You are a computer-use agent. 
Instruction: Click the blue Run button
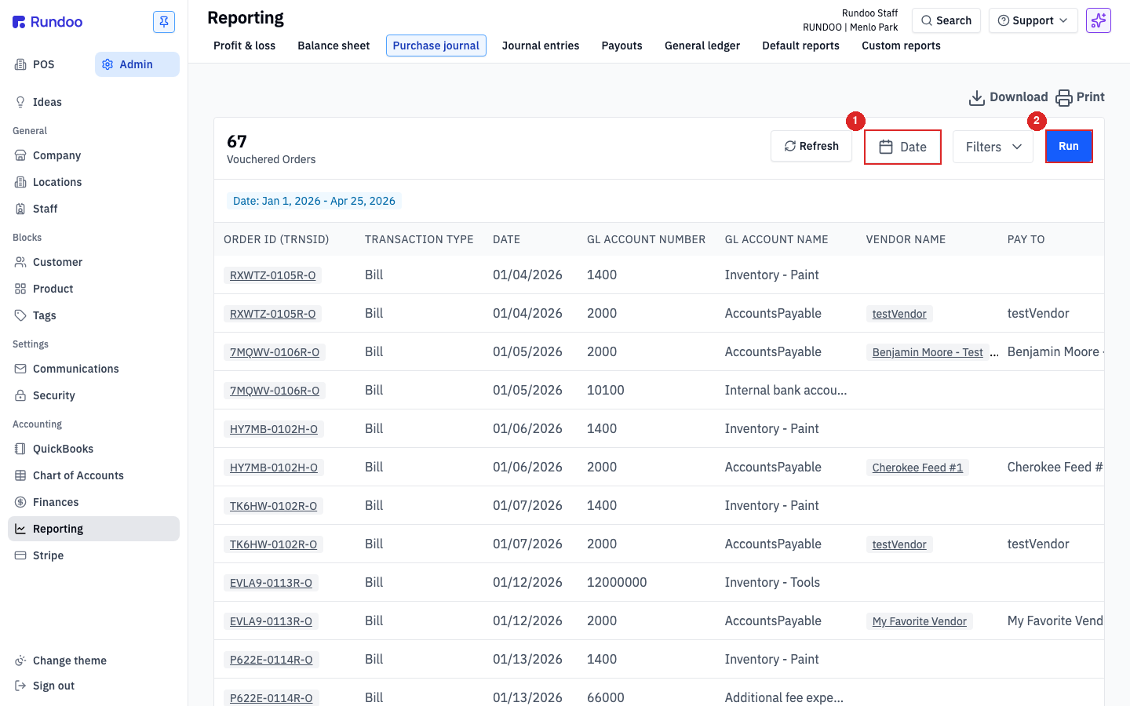pos(1069,146)
